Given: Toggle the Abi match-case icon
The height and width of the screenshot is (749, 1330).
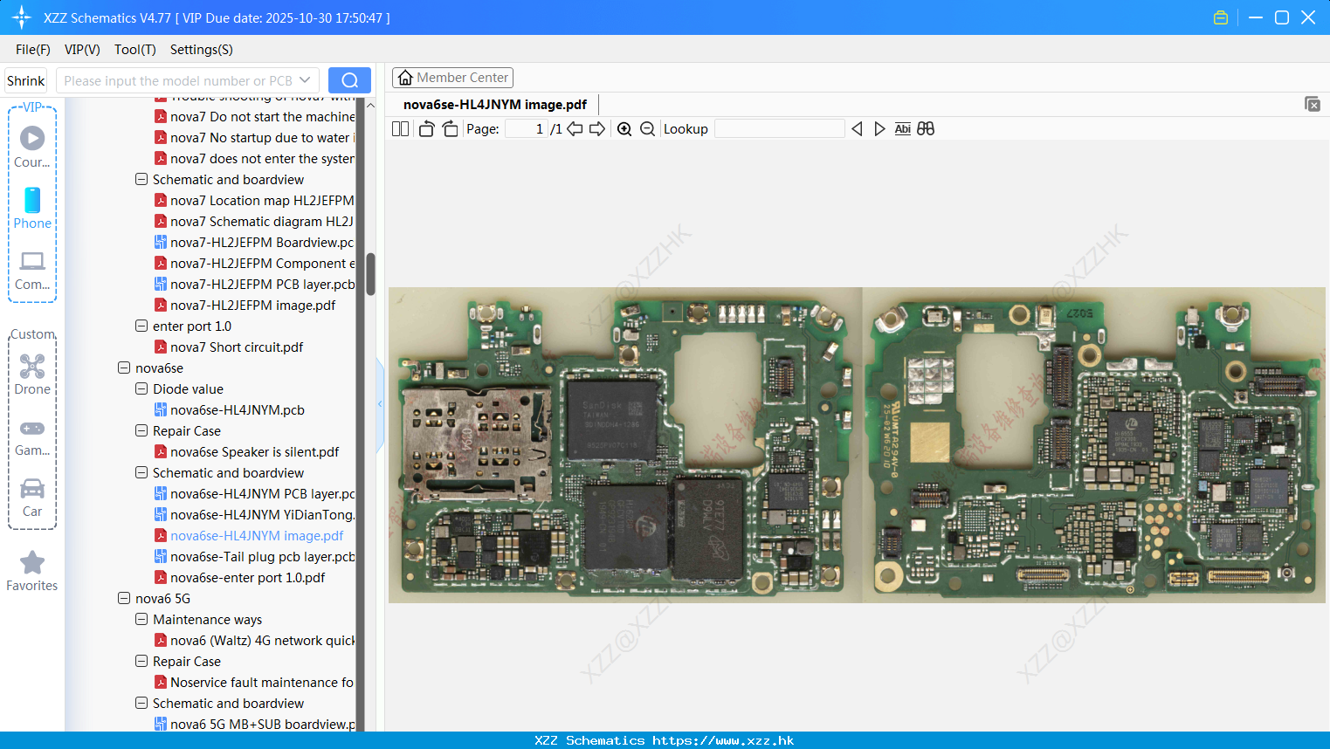Looking at the screenshot, I should tap(902, 129).
